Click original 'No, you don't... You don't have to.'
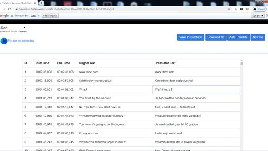This screenshot has height=151, width=268. click(x=100, y=107)
